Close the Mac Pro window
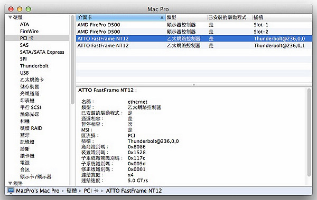 (11, 9)
